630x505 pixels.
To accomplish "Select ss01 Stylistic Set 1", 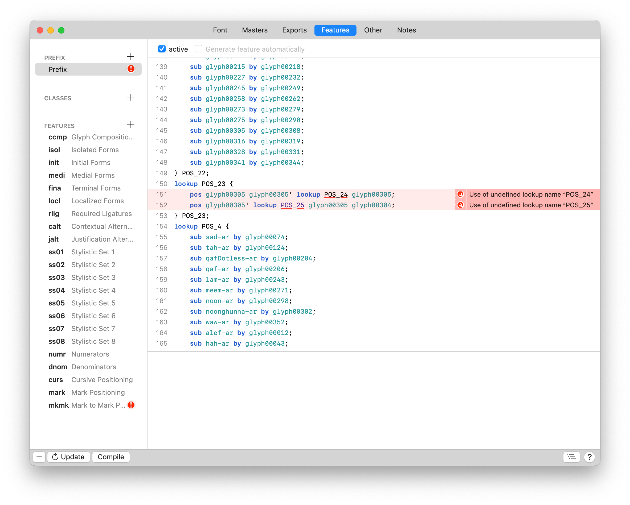I will pyautogui.click(x=88, y=252).
